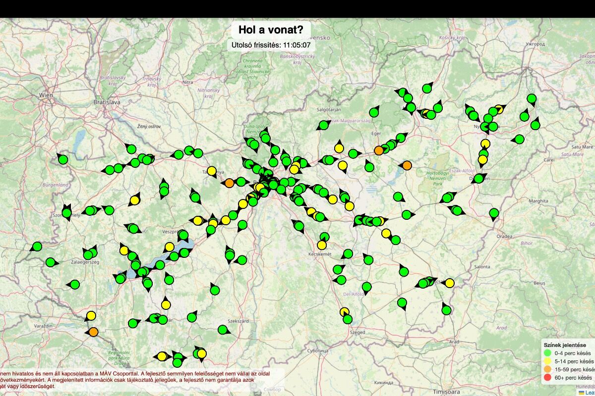The image size is (595, 396).
Task: Click the orange 15–59 perc késés legend swatch
Action: tap(548, 370)
